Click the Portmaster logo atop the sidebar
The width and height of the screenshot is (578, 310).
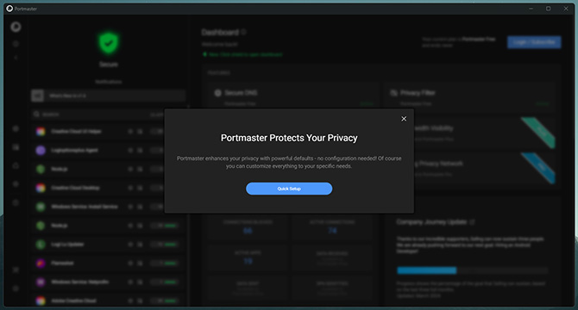pyautogui.click(x=16, y=27)
